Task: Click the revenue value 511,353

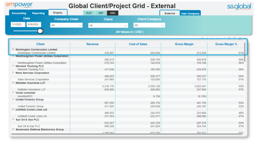Action: (x=109, y=116)
